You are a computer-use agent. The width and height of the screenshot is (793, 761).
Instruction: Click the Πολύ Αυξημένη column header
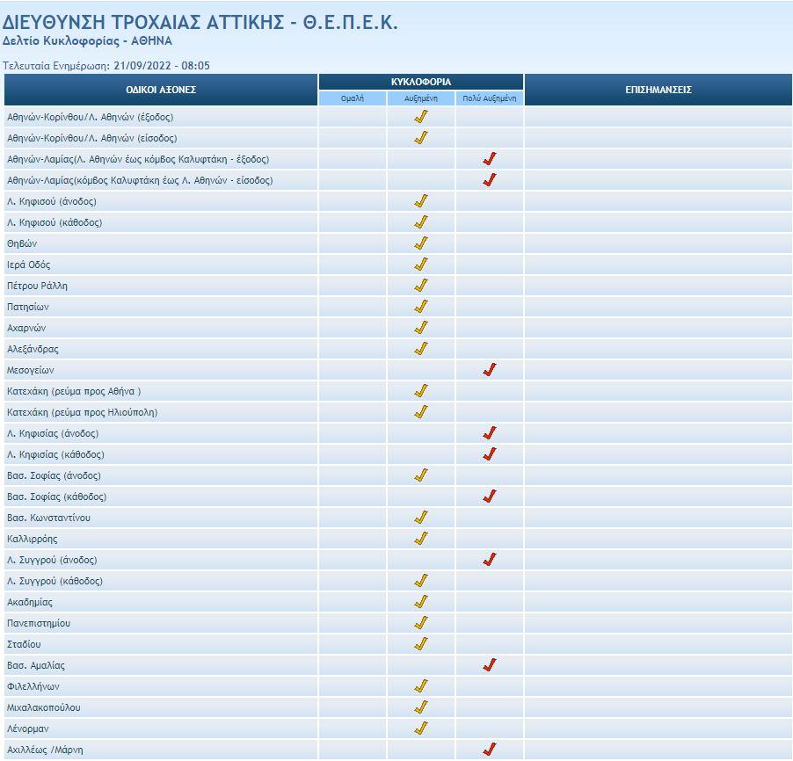click(x=490, y=98)
